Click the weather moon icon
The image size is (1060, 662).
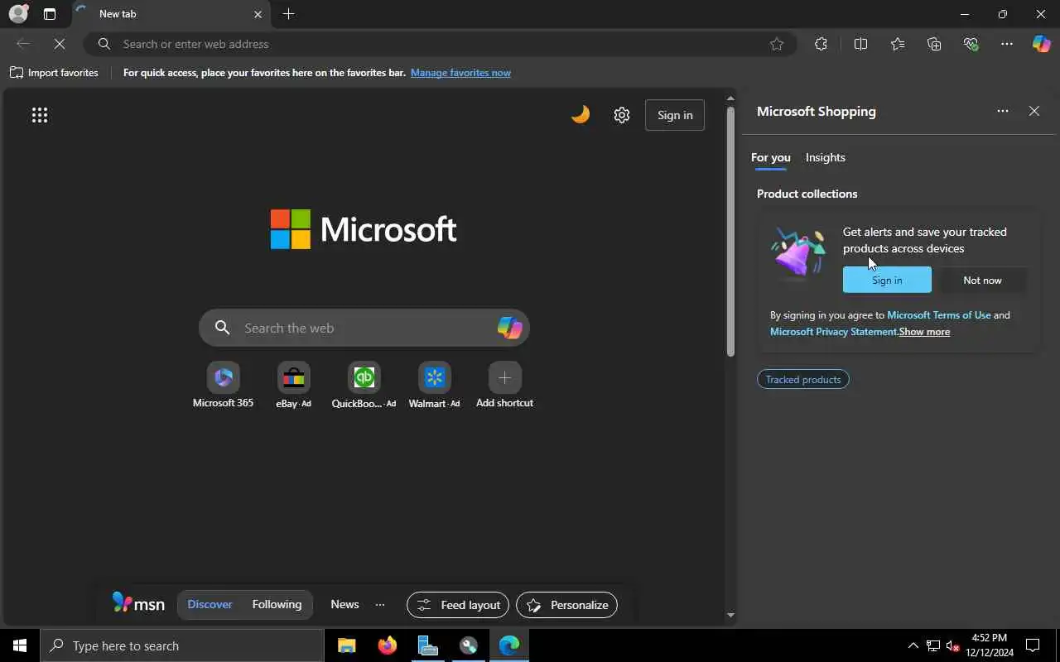click(581, 114)
